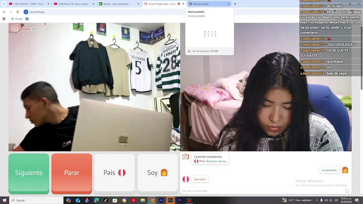Click the Buscar taskbar search box
Screen dimensions: 363x204
pyautogui.click(x=36, y=200)
